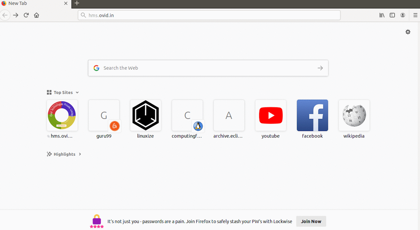Viewport: 420px width, 230px height.
Task: Click the Firefox logo on the tab
Action: click(4, 3)
